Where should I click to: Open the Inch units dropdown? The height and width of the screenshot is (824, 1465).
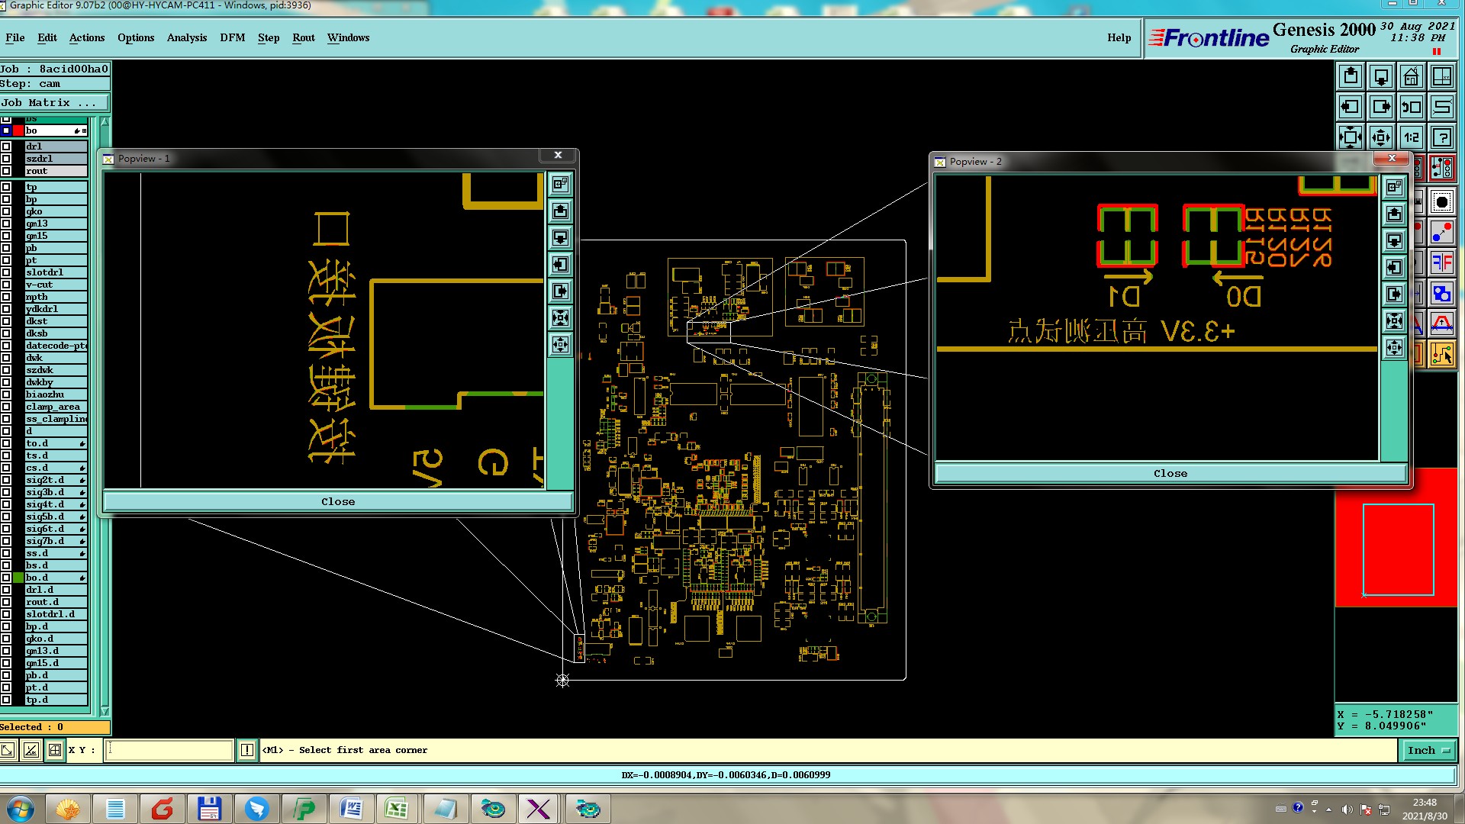point(1428,750)
